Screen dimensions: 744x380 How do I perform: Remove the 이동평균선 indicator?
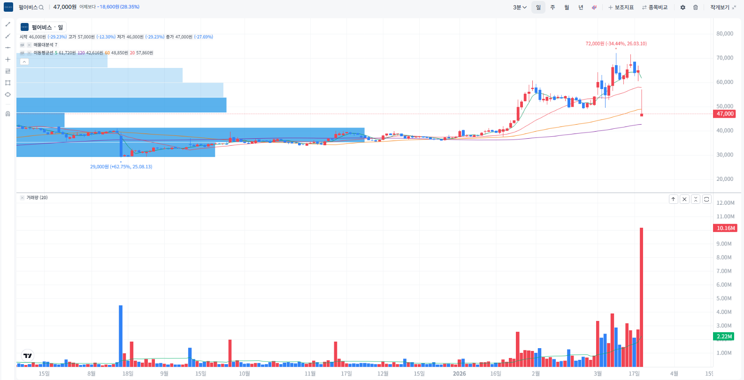click(x=29, y=53)
